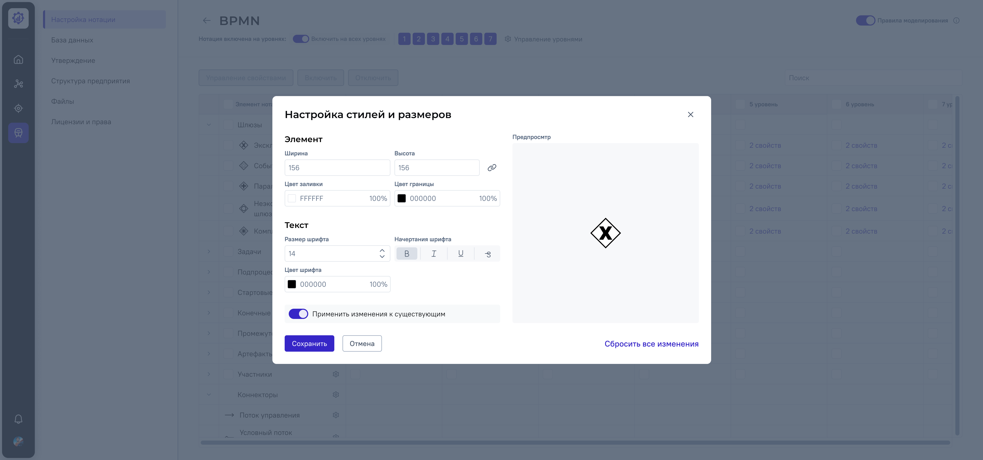Increase font size with stepper up arrow

pyautogui.click(x=382, y=250)
